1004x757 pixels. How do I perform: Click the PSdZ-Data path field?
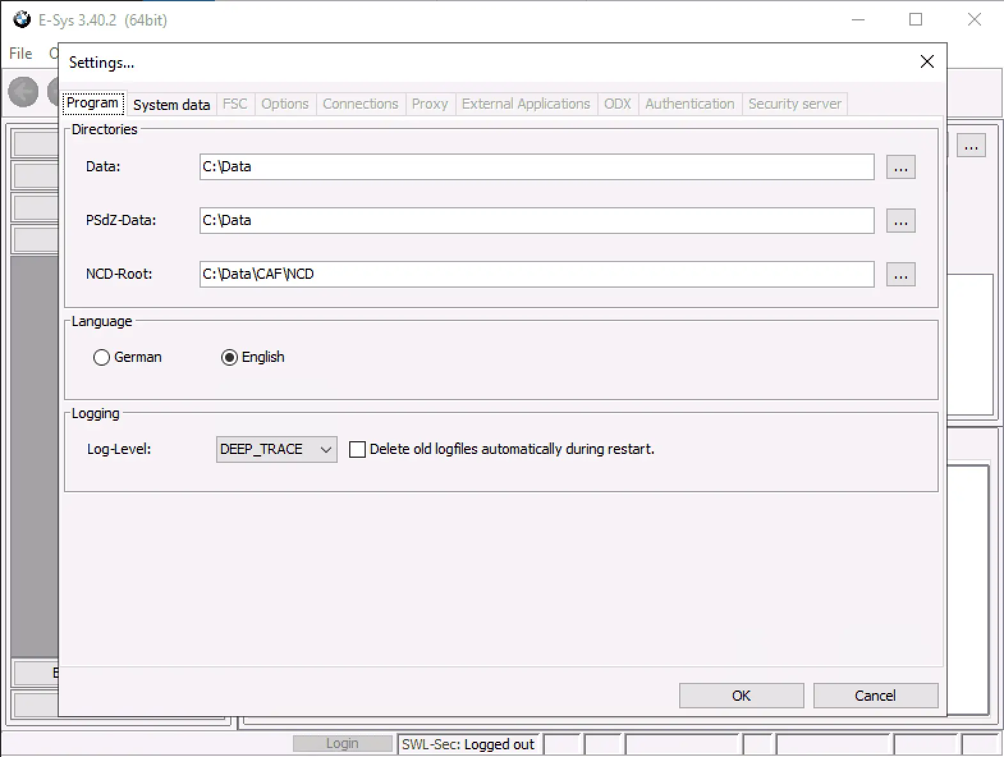537,221
